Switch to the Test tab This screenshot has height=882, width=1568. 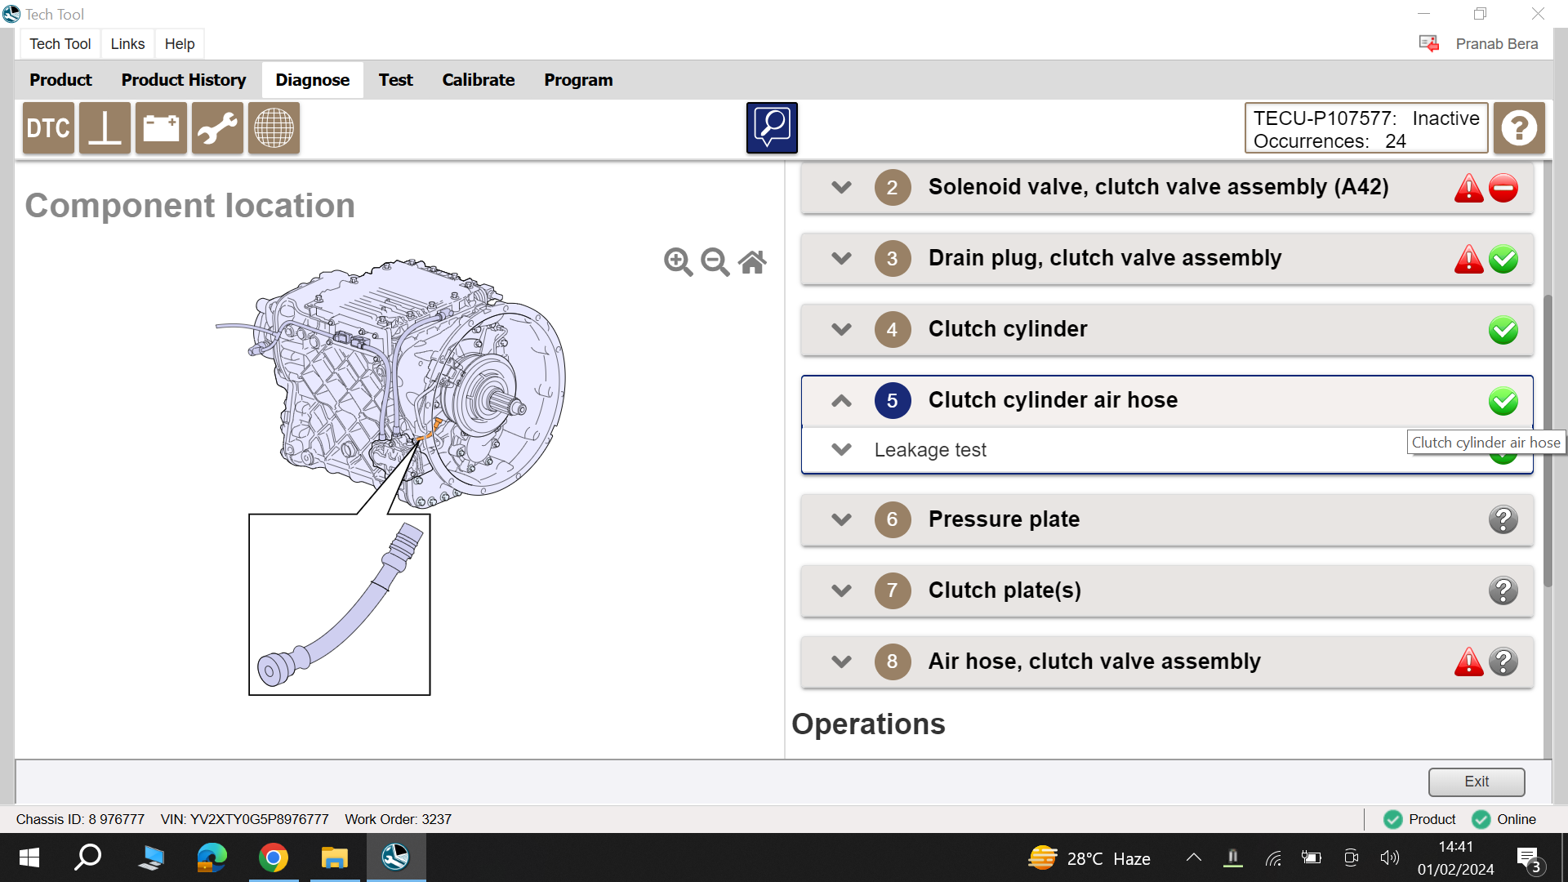(x=395, y=80)
